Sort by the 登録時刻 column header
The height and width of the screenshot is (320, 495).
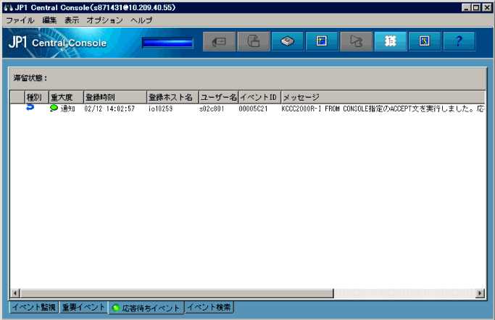pyautogui.click(x=115, y=97)
